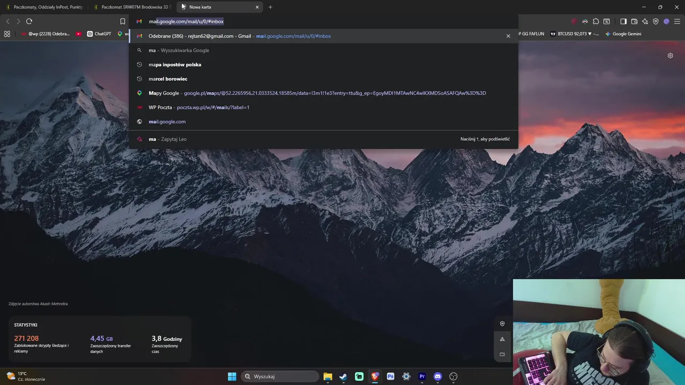This screenshot has width=685, height=385.
Task: Click the taskbar Wyszukaj search box
Action: coord(279,376)
